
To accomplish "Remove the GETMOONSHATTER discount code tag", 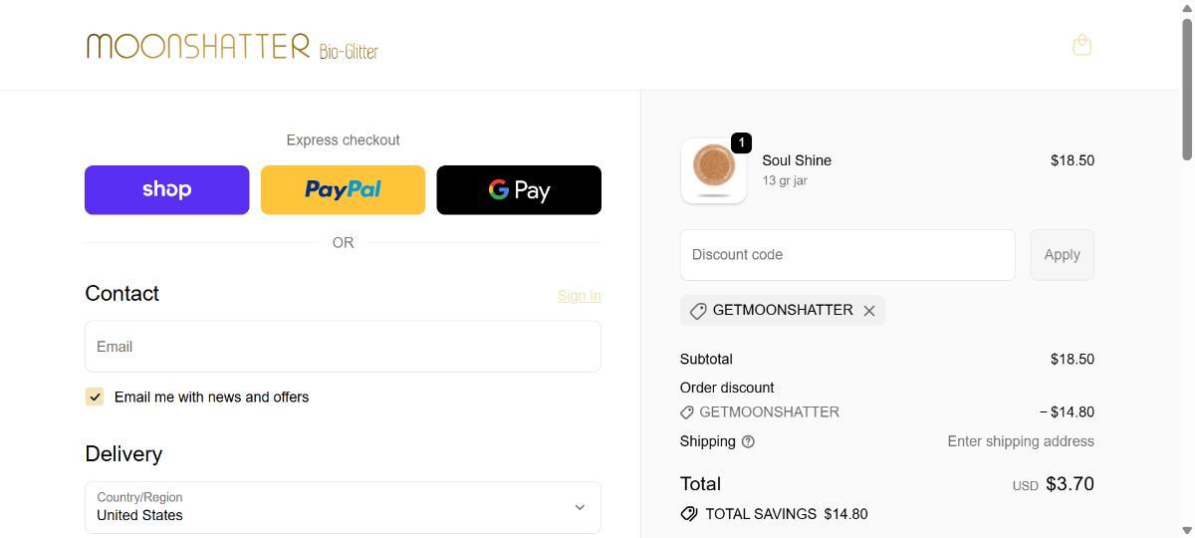I will coord(869,311).
